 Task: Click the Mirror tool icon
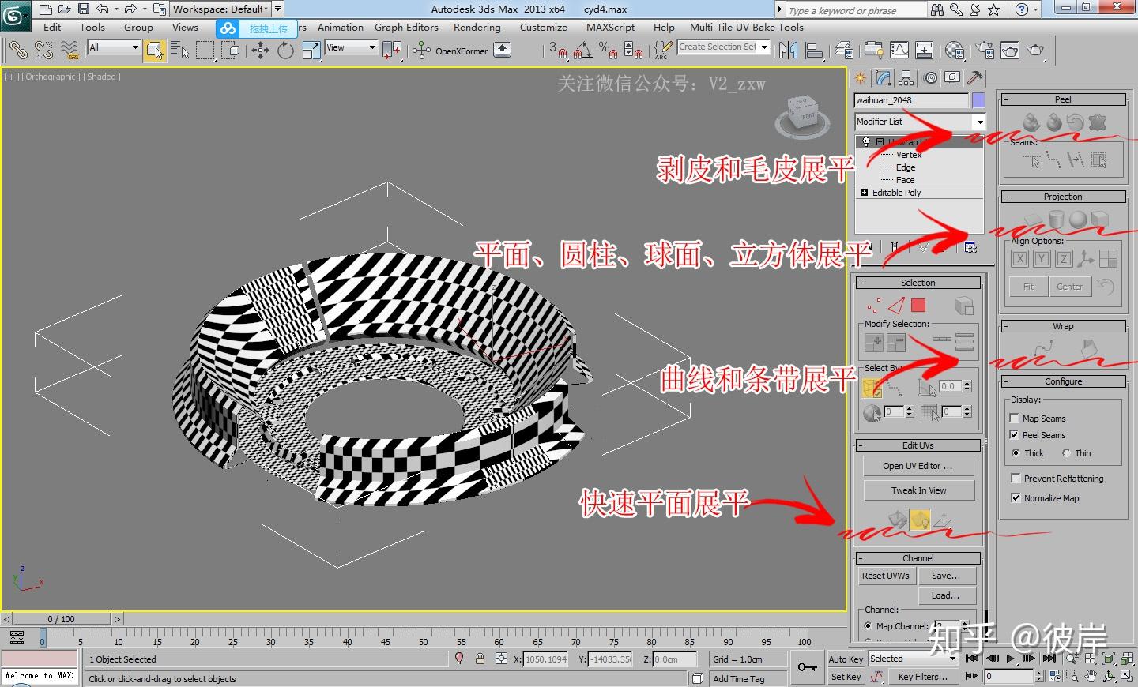788,51
